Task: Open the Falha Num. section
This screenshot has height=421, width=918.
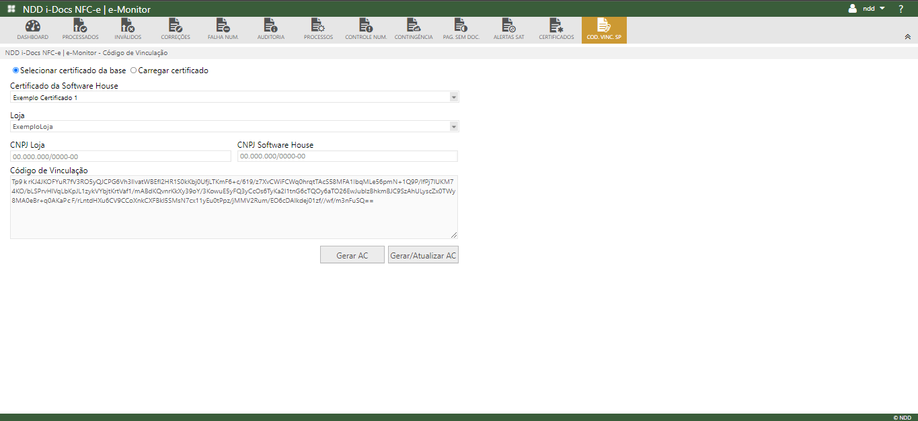Action: tap(223, 30)
